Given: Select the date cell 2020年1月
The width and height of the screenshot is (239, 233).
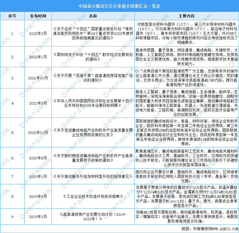Looking at the screenshot, I should pyautogui.click(x=38, y=176).
